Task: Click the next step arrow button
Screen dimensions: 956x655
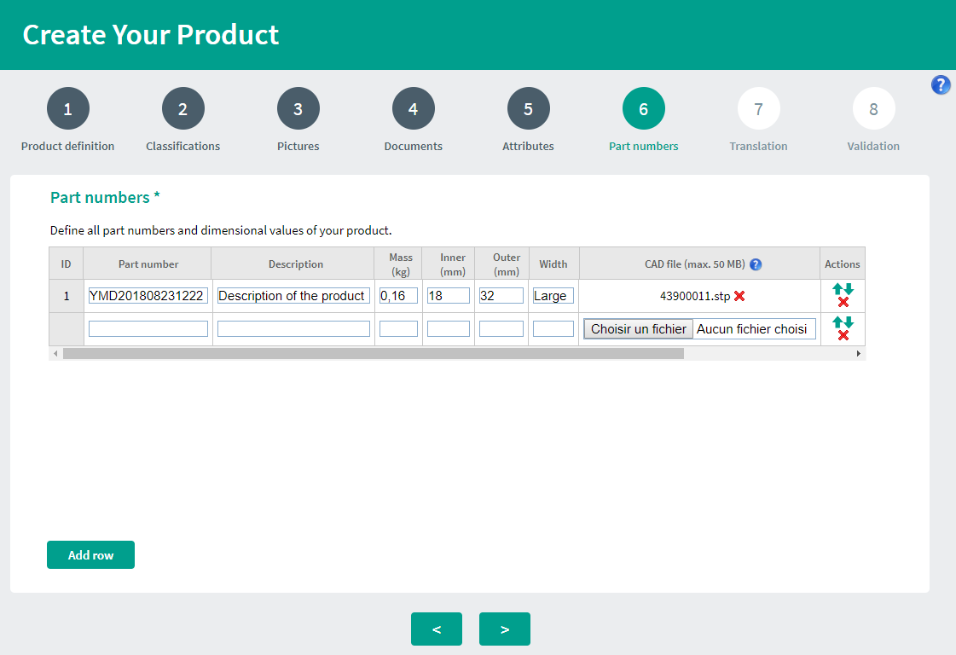Action: pyautogui.click(x=505, y=629)
